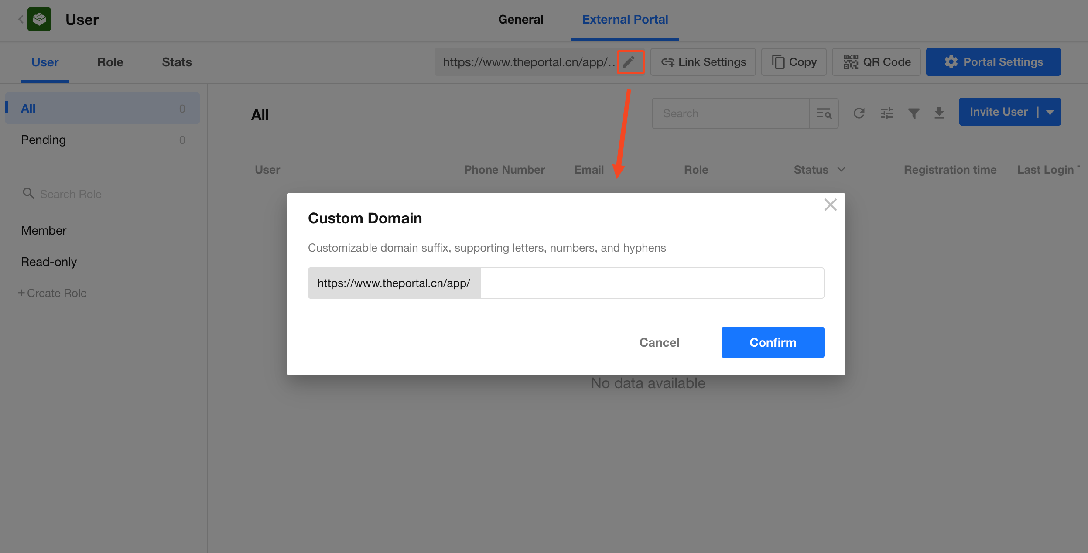Open the Stats tab
The width and height of the screenshot is (1088, 553).
[x=177, y=62]
